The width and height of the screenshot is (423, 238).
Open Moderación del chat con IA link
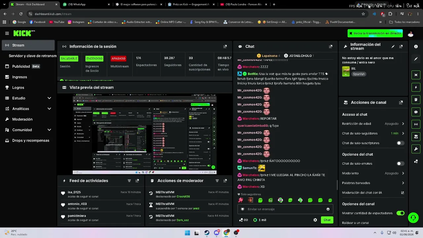(373, 193)
